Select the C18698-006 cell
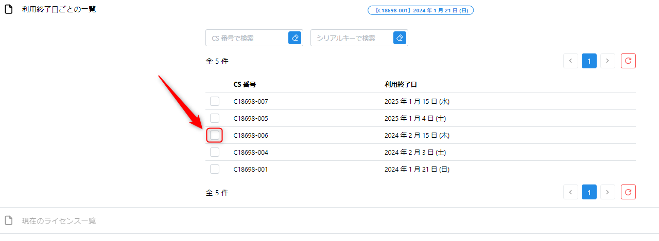Image resolution: width=659 pixels, height=241 pixels. [x=251, y=135]
